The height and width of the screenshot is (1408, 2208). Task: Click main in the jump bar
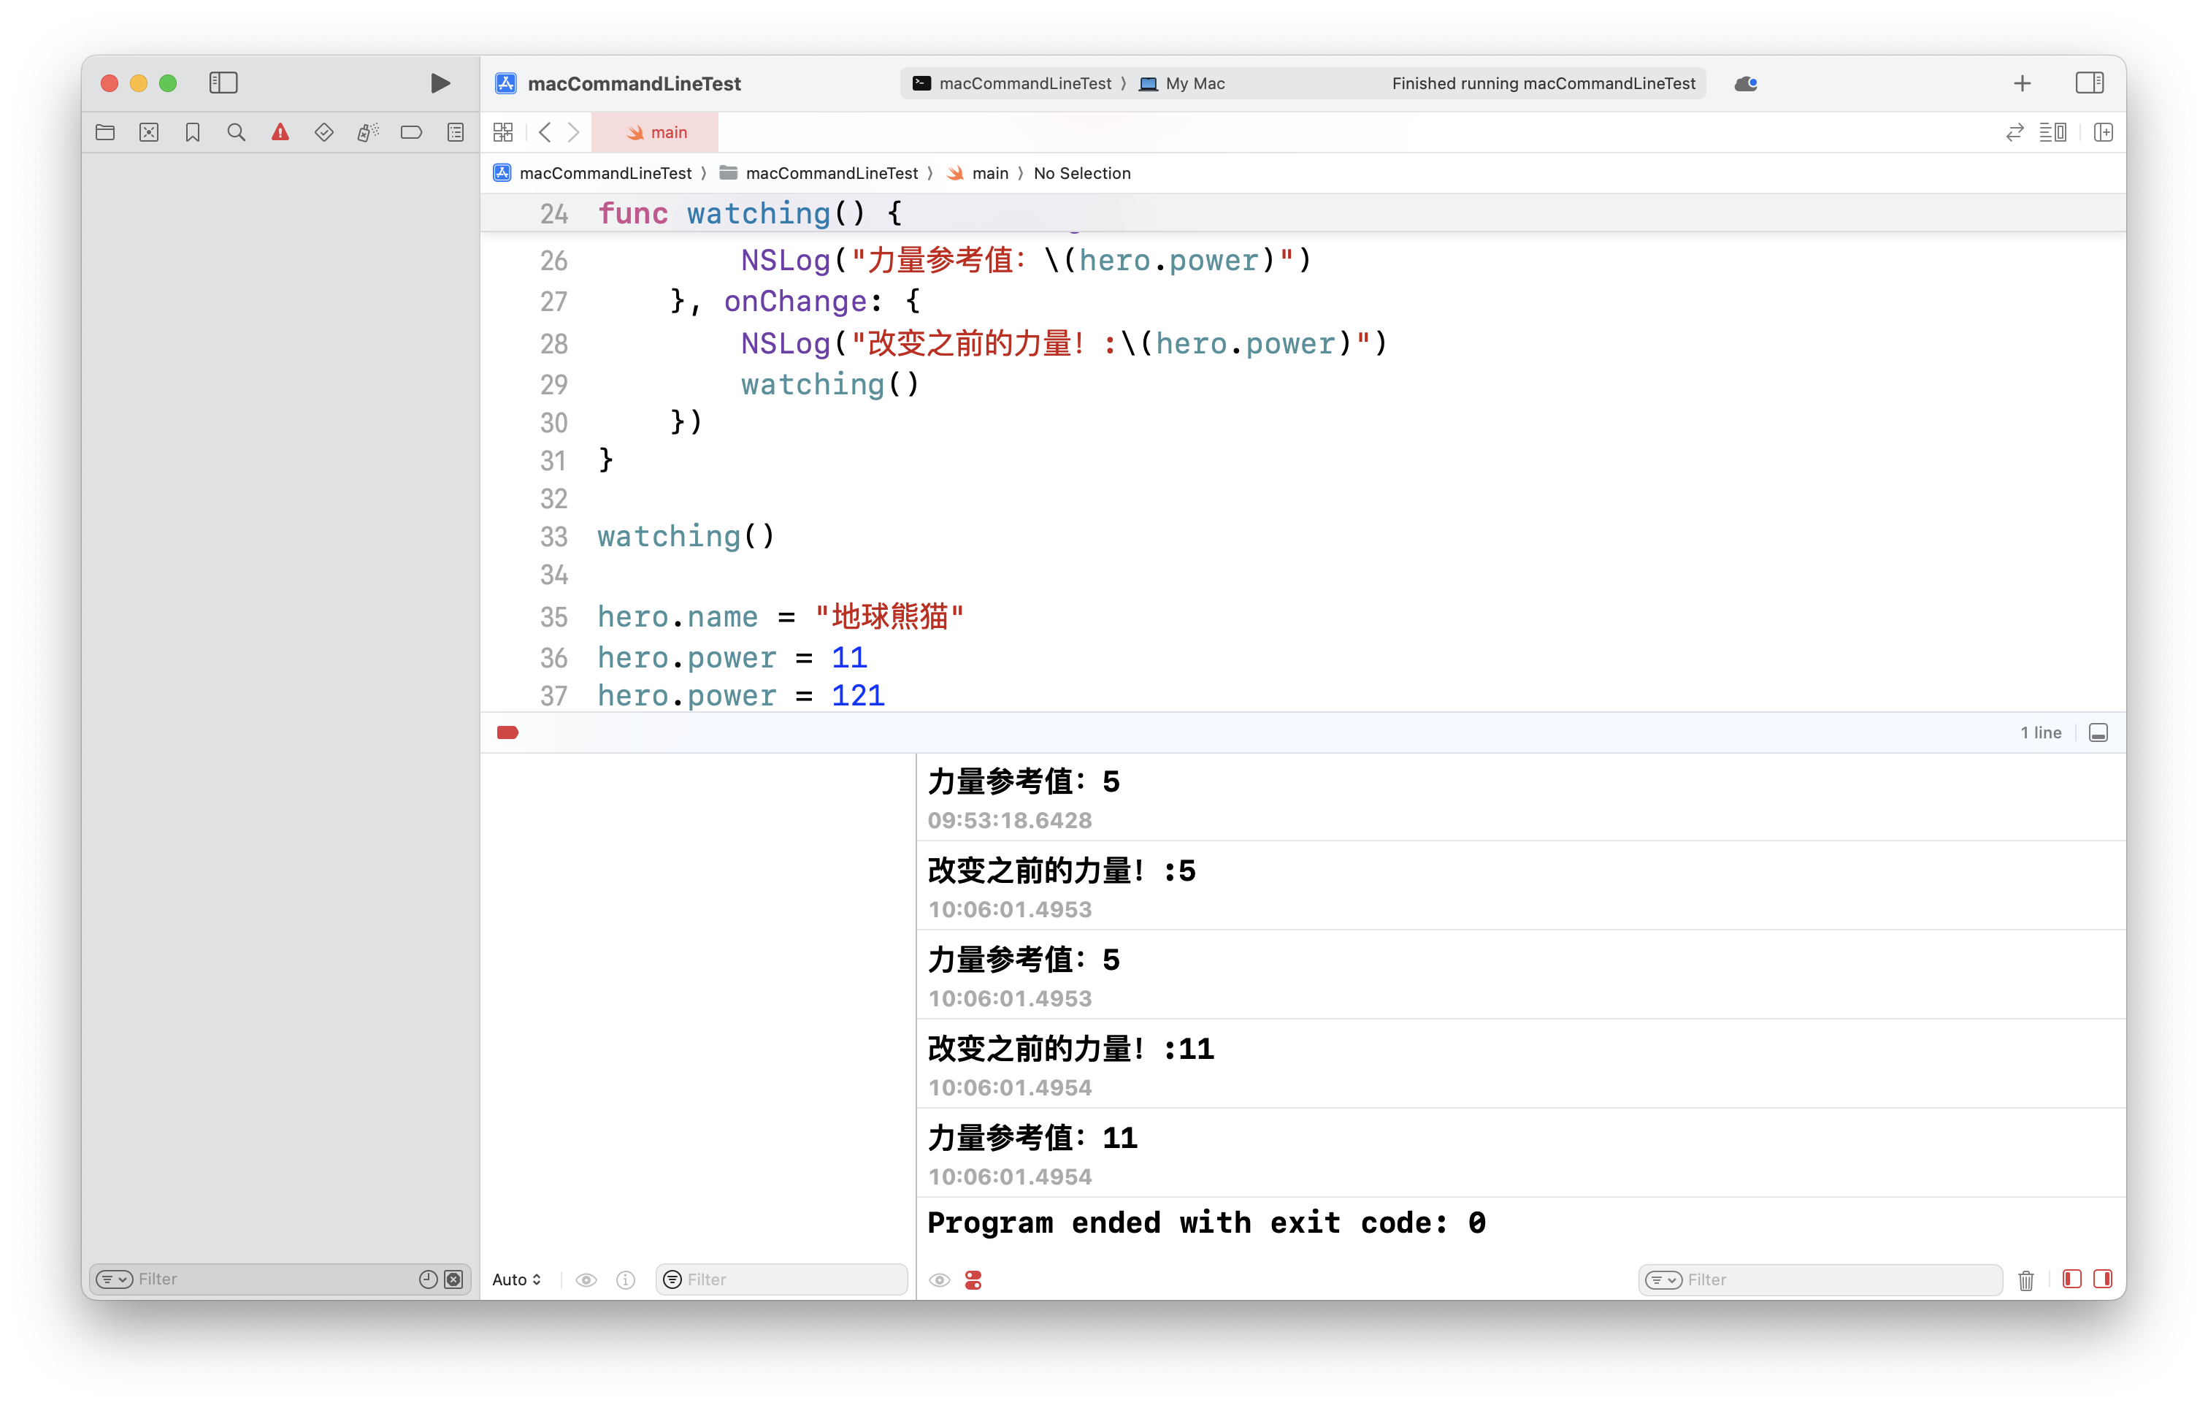click(x=989, y=173)
